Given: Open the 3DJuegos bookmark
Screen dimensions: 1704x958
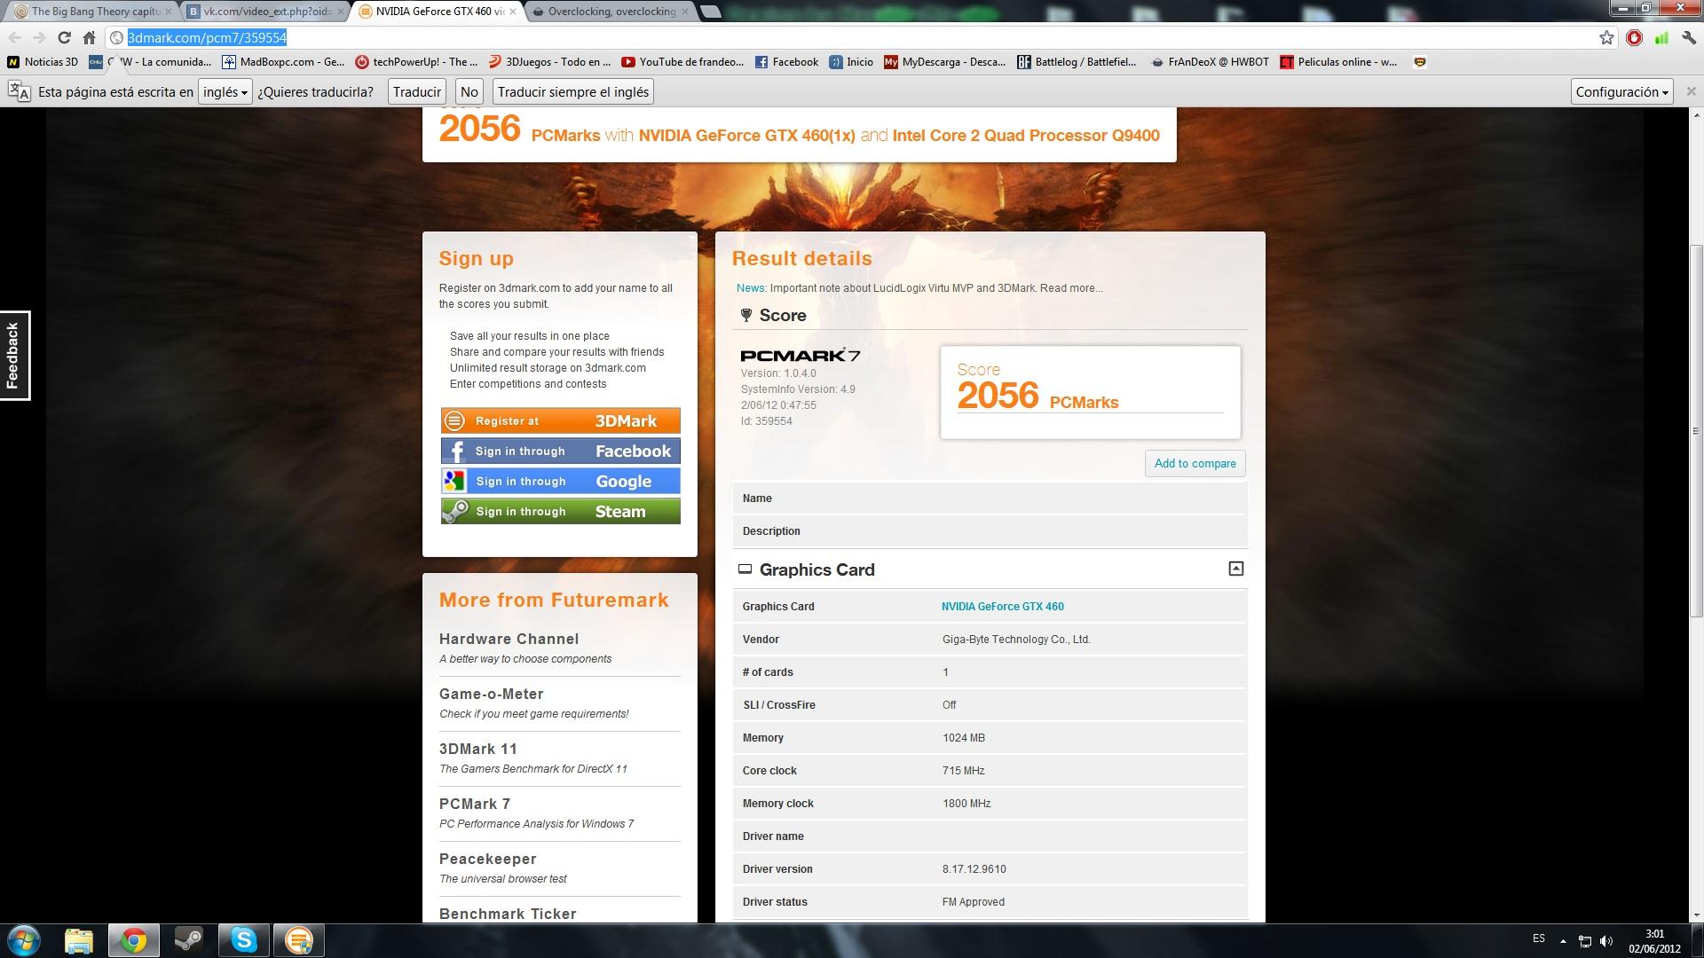Looking at the screenshot, I should coord(549,62).
